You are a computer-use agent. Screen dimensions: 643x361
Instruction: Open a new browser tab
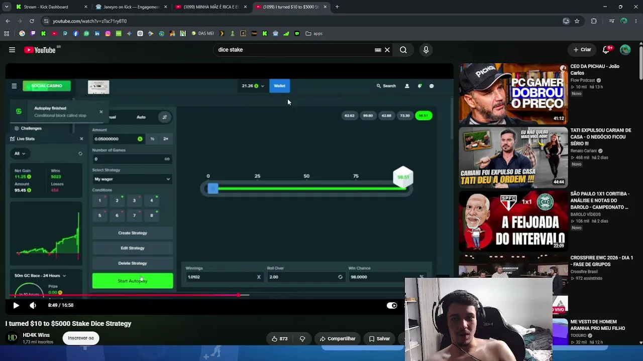tap(337, 7)
